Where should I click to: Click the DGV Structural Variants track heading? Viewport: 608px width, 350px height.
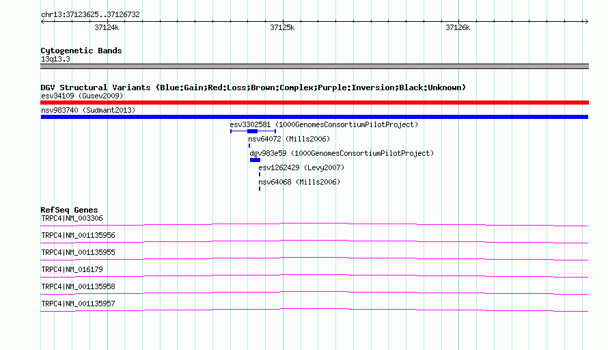pos(253,87)
